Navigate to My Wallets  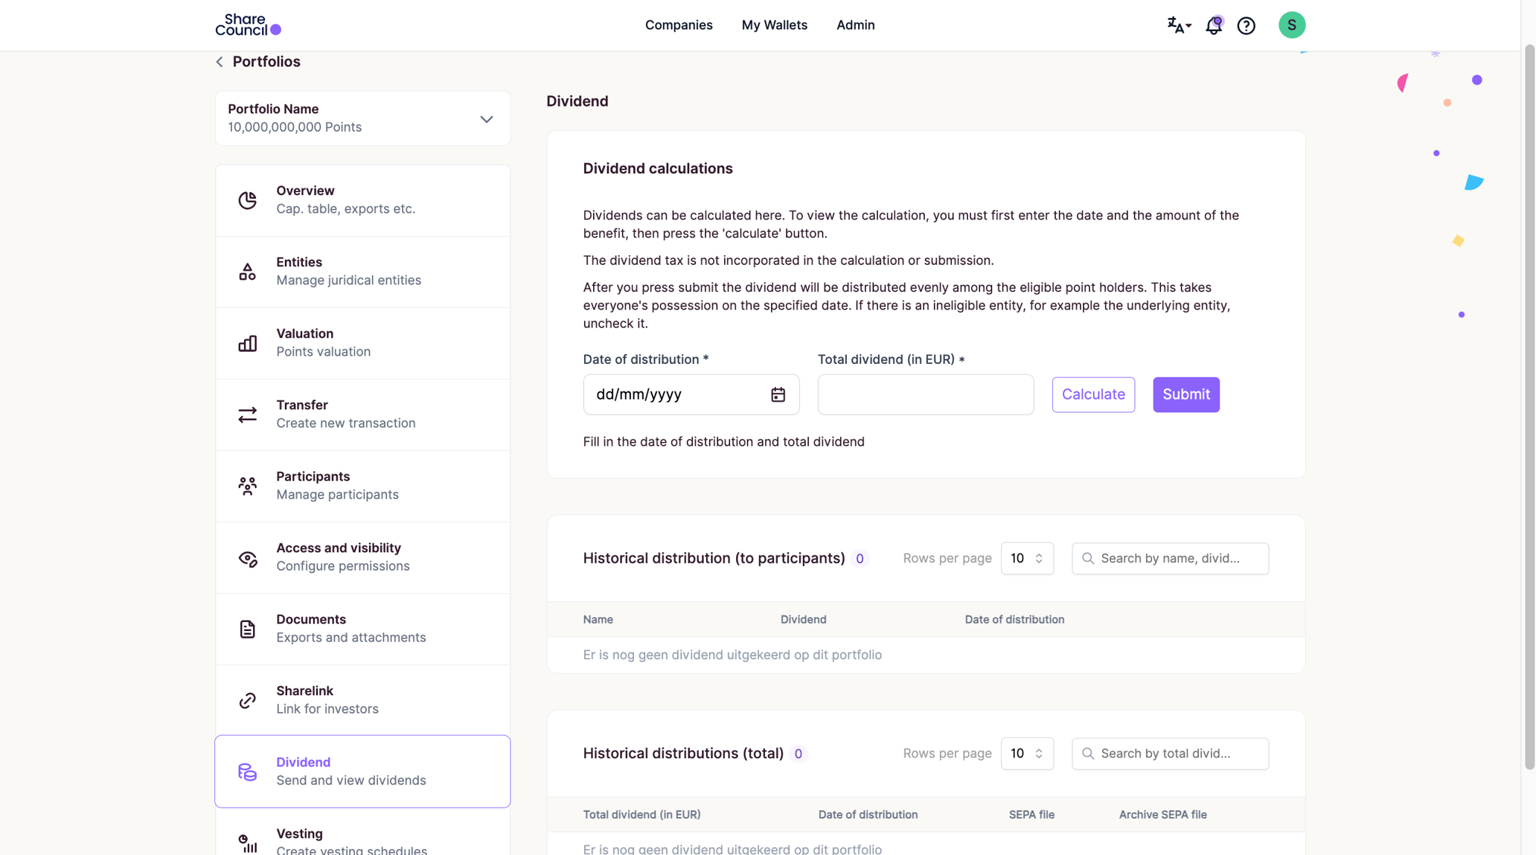[774, 25]
